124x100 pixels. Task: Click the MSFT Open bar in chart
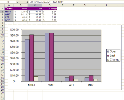(27, 60)
